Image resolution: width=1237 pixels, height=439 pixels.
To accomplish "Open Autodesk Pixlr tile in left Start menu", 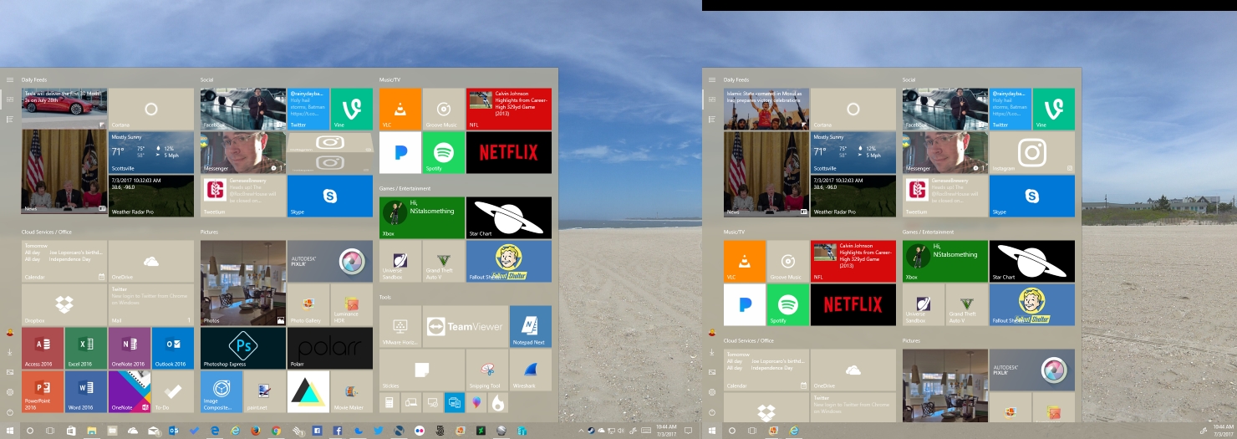I will [330, 261].
